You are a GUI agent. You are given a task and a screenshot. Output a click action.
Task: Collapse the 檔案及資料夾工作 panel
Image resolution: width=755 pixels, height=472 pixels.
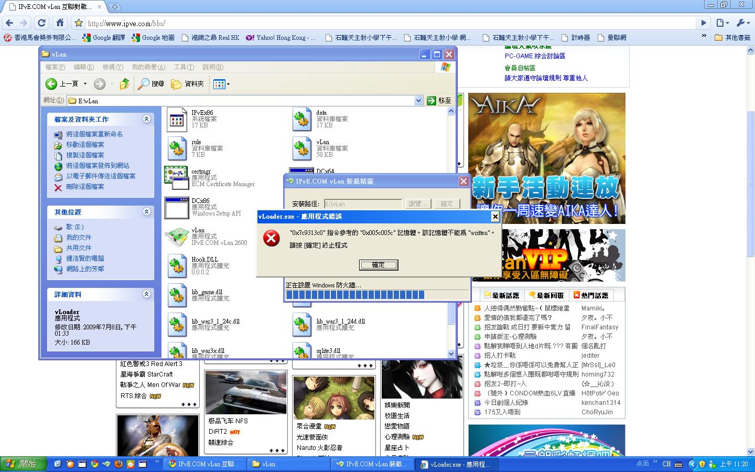(146, 119)
